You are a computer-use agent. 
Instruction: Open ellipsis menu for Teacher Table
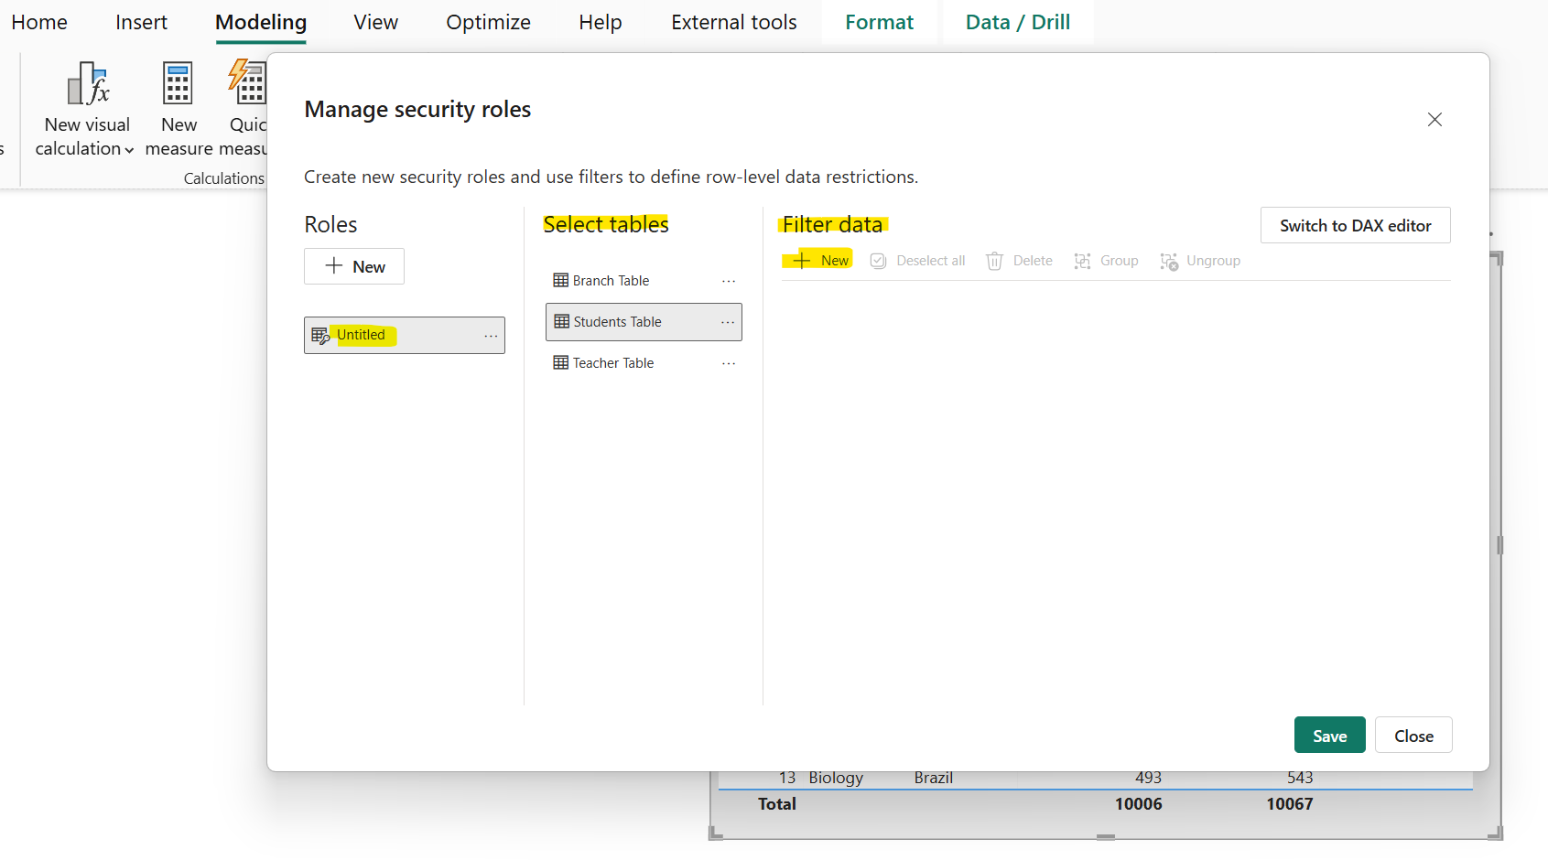tap(729, 363)
